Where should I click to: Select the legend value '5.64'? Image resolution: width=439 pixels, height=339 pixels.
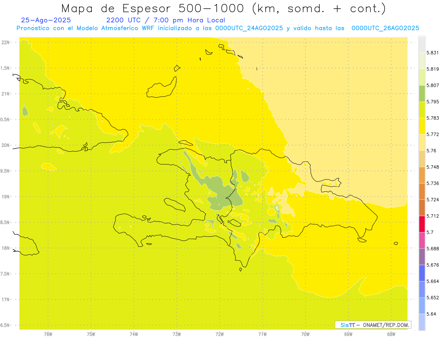pos(431,314)
